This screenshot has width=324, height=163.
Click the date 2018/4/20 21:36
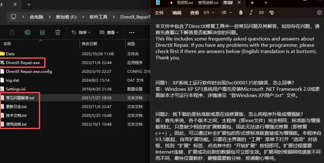tap(97, 89)
